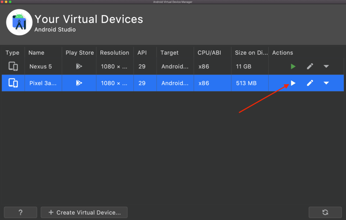The height and width of the screenshot is (220, 346).
Task: Open Nexus 5 actions dropdown arrow
Action: 326,66
